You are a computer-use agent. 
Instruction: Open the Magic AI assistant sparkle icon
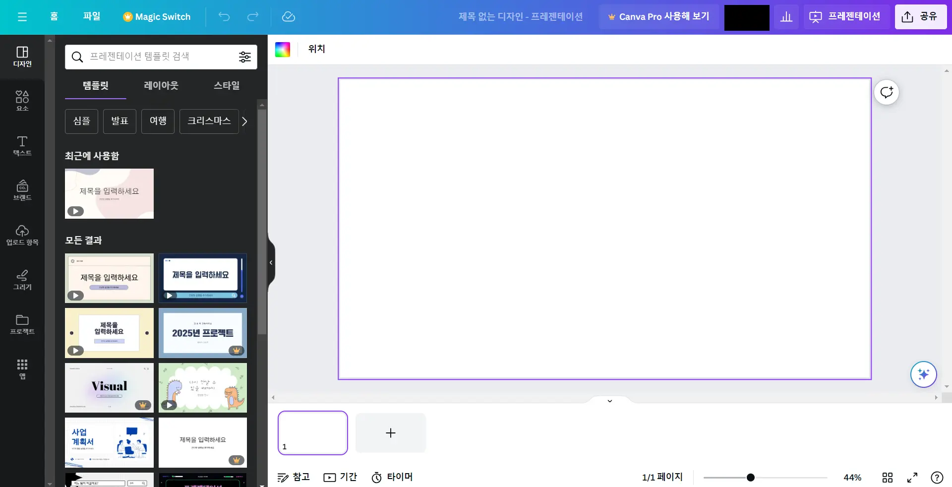tap(923, 374)
